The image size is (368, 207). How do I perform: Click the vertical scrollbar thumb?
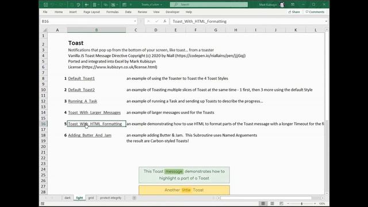point(327,75)
